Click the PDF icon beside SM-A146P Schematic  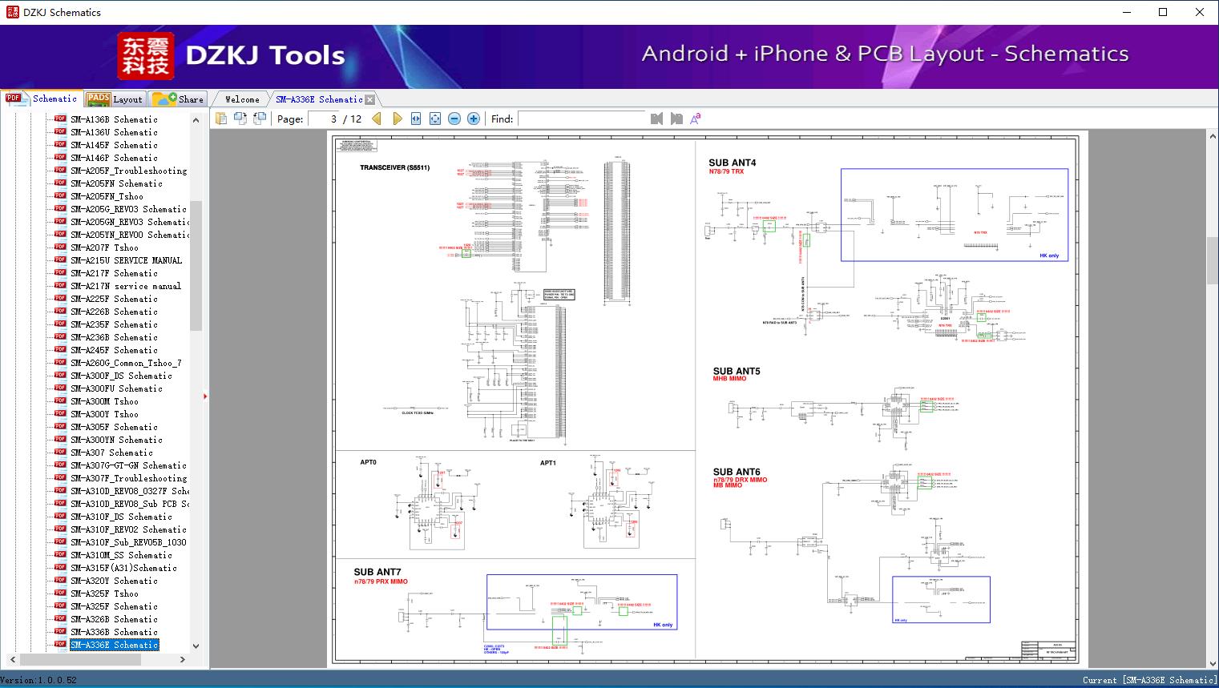pyautogui.click(x=60, y=157)
